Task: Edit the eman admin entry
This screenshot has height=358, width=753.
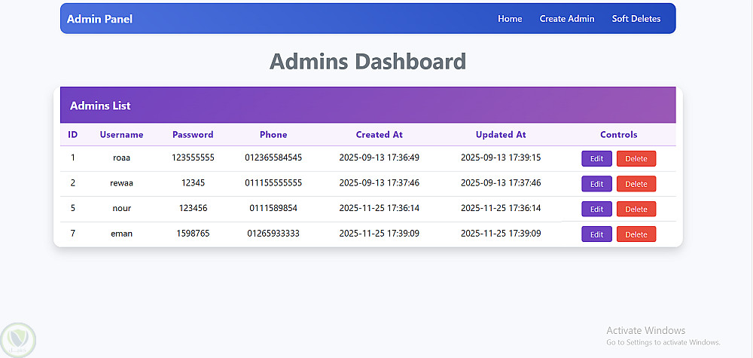Action: 596,234
